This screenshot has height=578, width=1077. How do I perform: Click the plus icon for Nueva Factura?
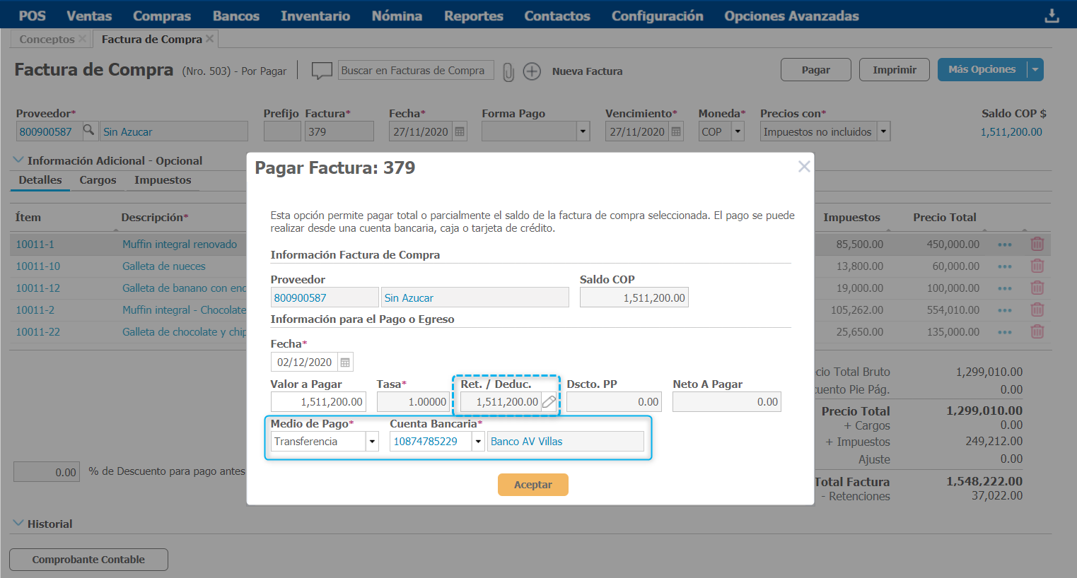(x=532, y=71)
